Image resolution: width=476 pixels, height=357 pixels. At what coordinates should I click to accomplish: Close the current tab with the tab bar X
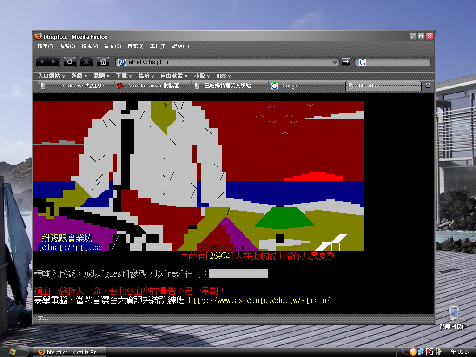428,86
